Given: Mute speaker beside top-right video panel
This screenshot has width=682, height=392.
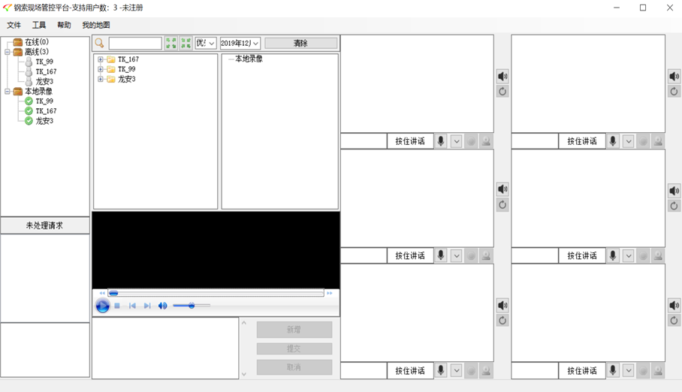Looking at the screenshot, I should 674,77.
